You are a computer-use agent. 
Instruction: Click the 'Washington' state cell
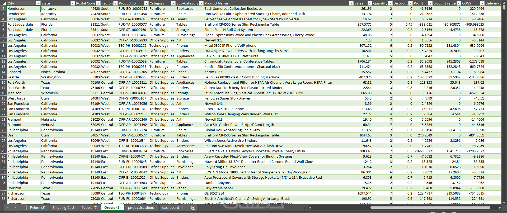point(58,77)
